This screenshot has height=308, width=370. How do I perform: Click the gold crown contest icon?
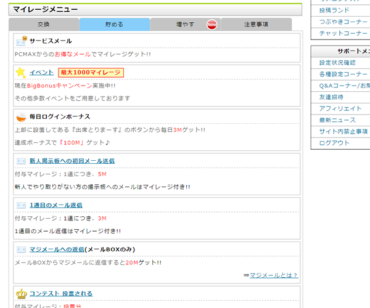point(21,293)
